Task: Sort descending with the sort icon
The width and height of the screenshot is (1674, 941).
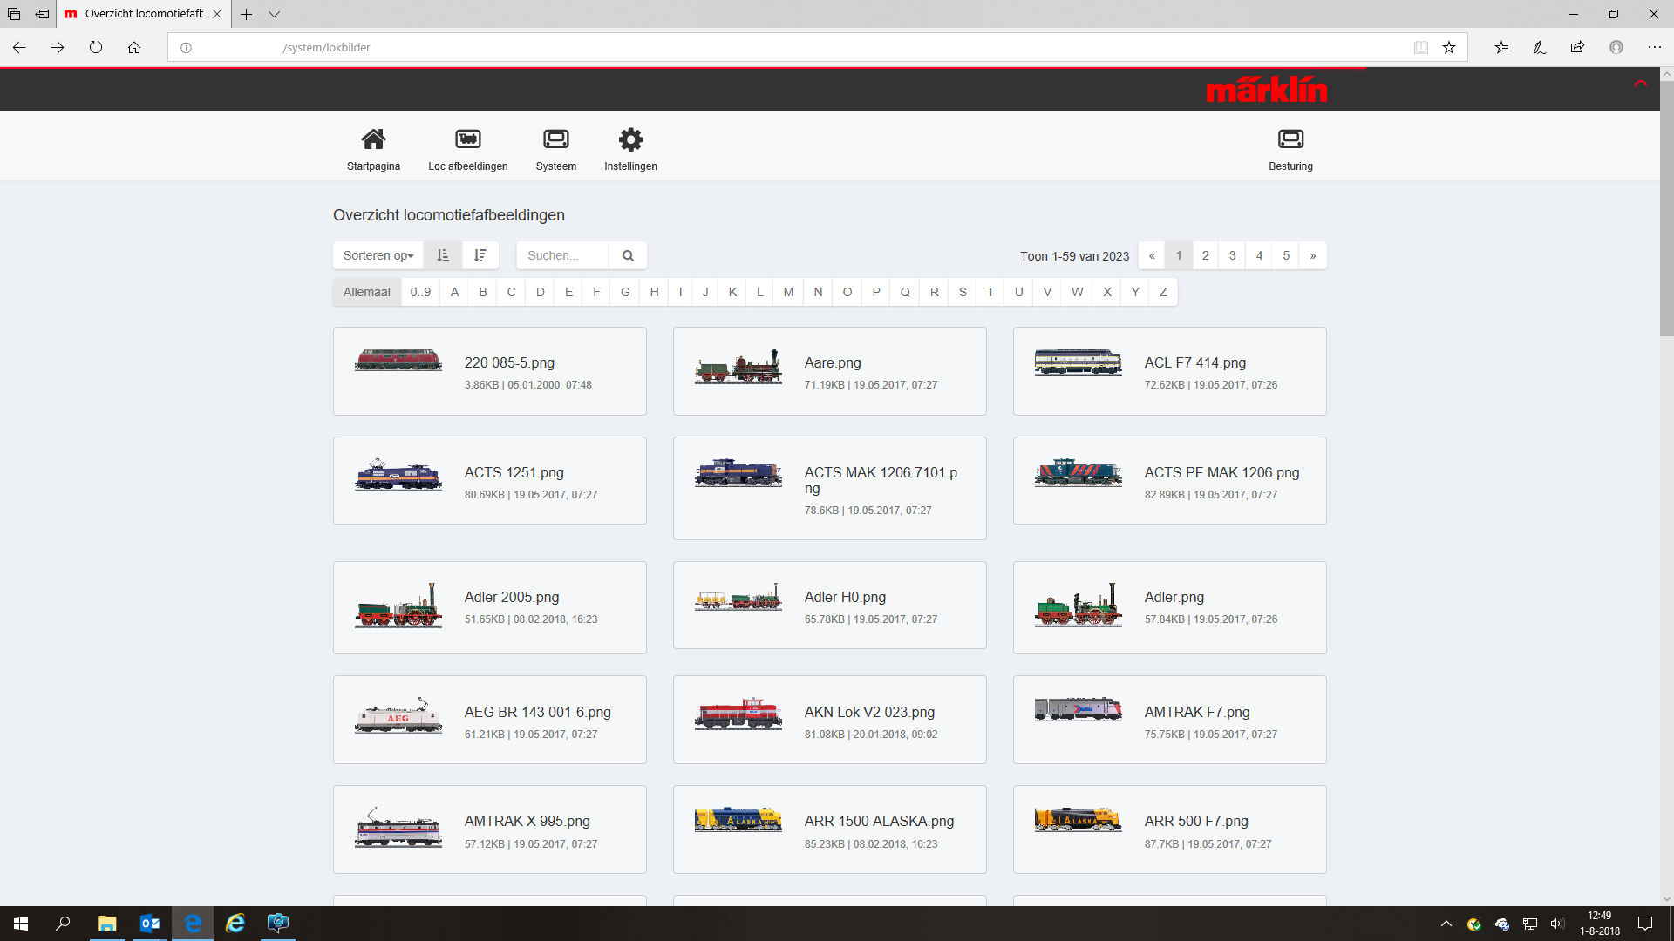Action: tap(480, 255)
